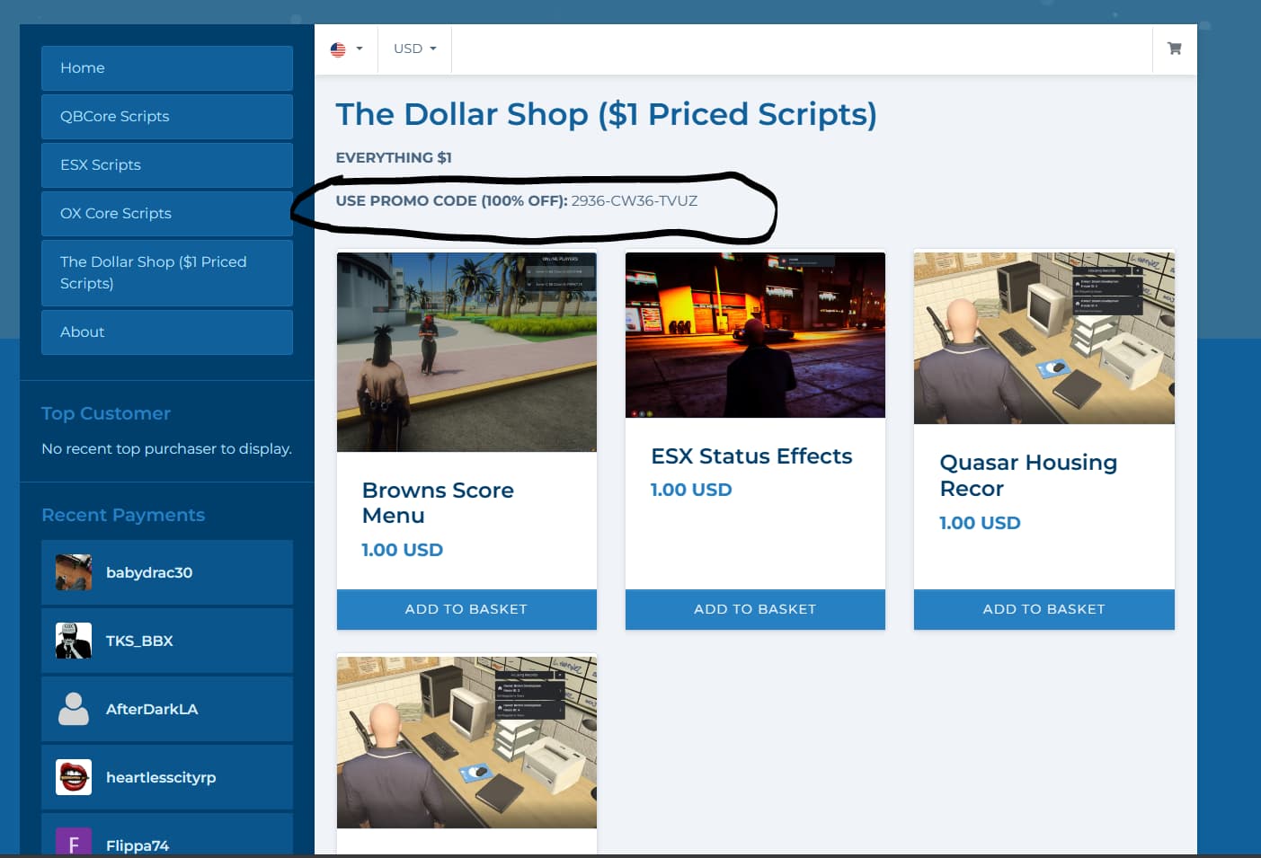The image size is (1261, 858).
Task: Click Quasar Housing Recor 1.00 USD price
Action: tap(980, 523)
